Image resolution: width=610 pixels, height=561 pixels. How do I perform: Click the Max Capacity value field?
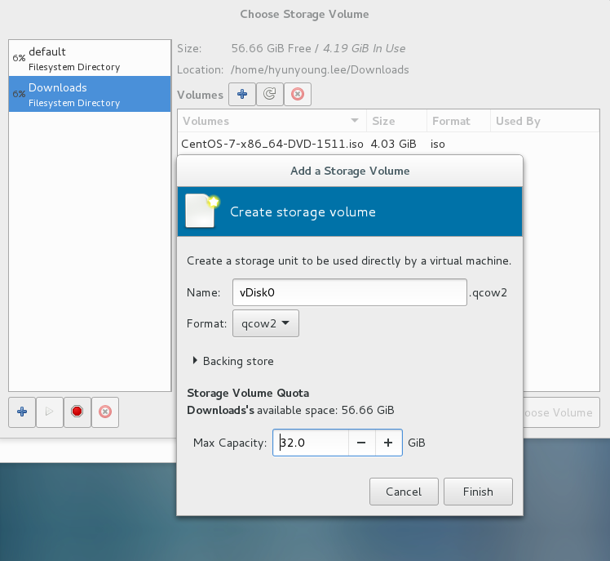[311, 443]
